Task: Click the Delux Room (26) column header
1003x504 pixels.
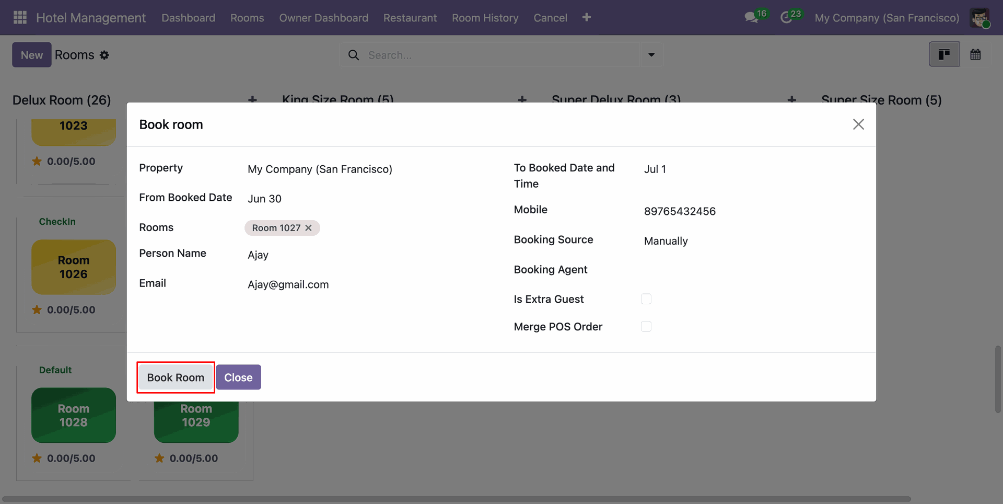Action: 62,100
